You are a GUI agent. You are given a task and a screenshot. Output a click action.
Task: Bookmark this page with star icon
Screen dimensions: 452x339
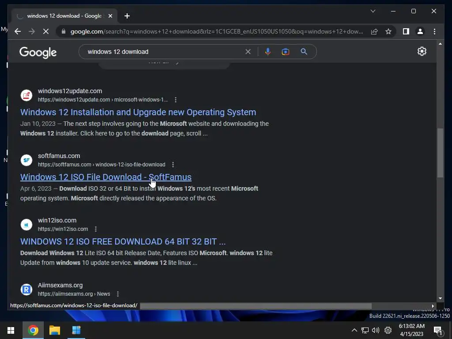[x=388, y=31]
